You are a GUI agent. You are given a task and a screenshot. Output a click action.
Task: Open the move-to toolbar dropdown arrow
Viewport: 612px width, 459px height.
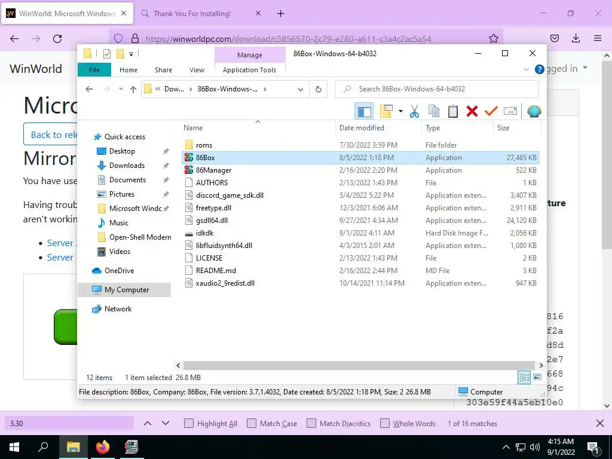[x=400, y=112]
